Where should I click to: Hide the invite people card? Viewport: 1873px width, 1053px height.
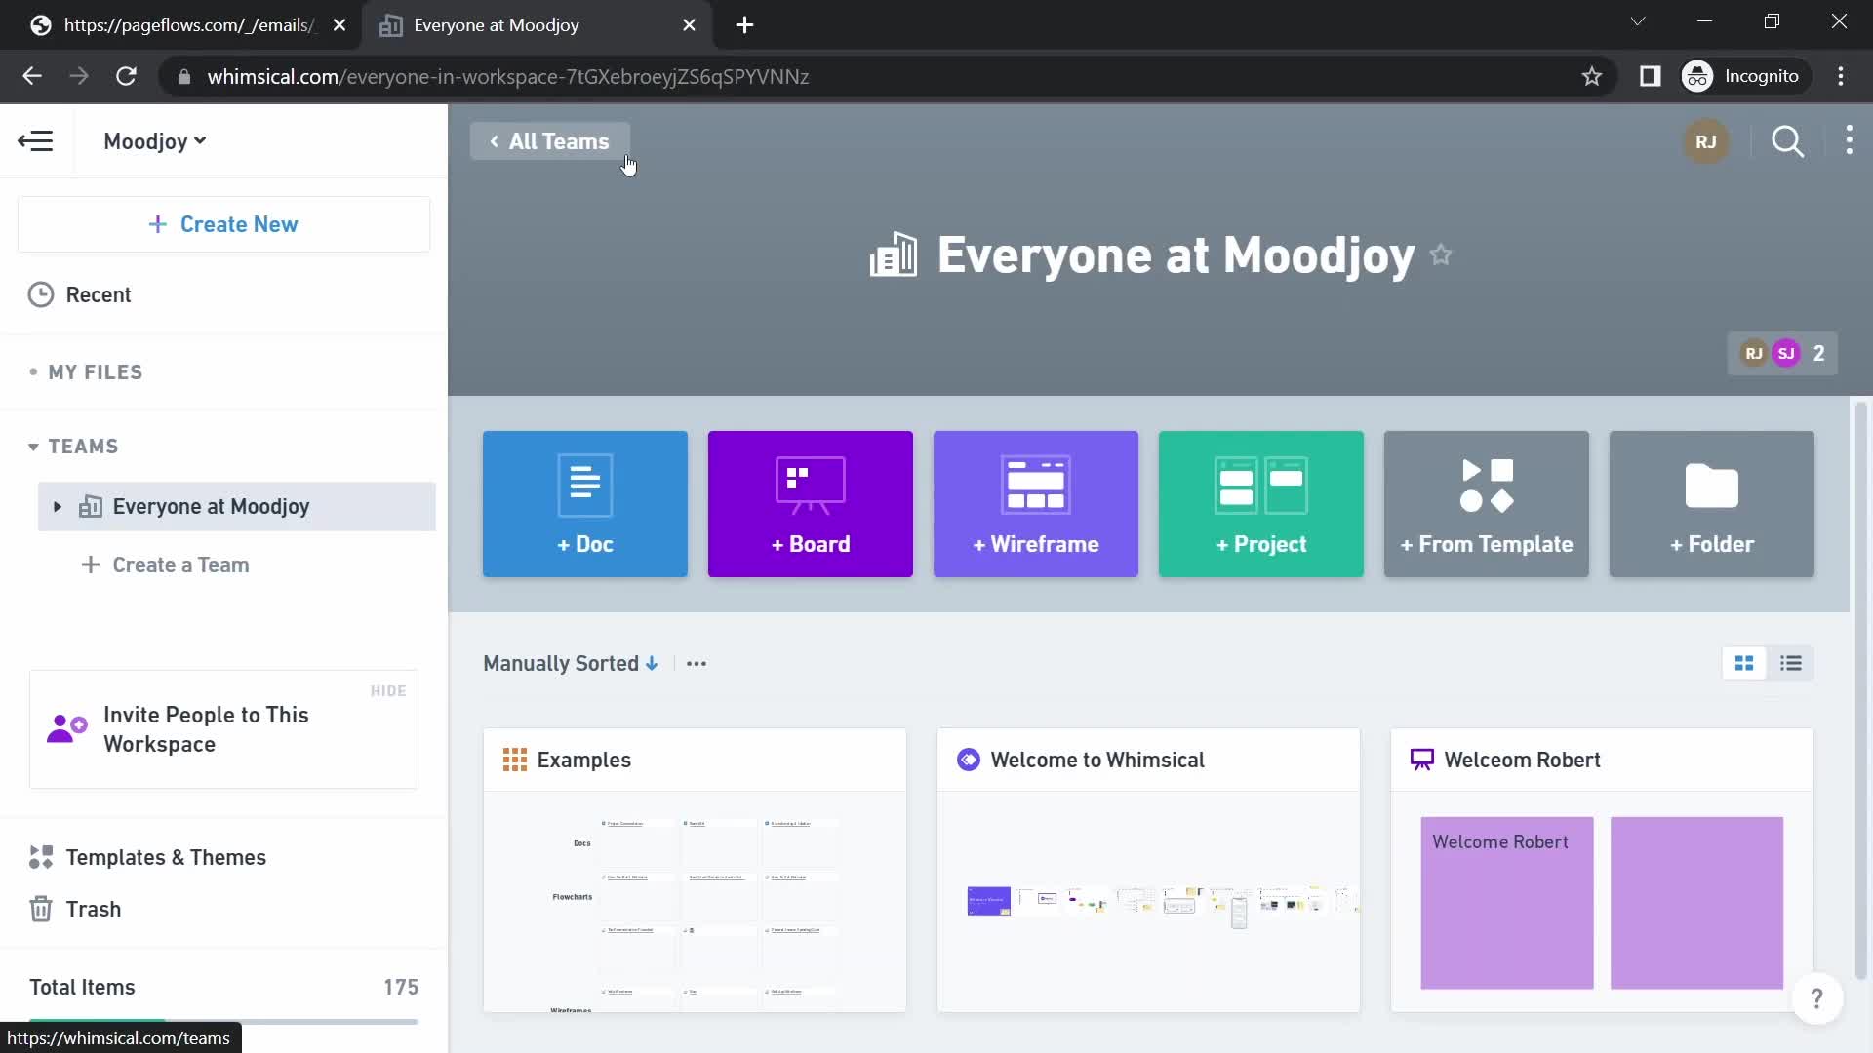(x=388, y=691)
